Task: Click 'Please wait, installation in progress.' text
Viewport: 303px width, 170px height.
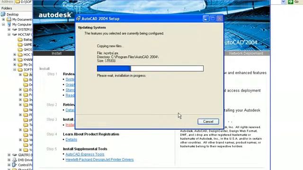Action: 121,76
